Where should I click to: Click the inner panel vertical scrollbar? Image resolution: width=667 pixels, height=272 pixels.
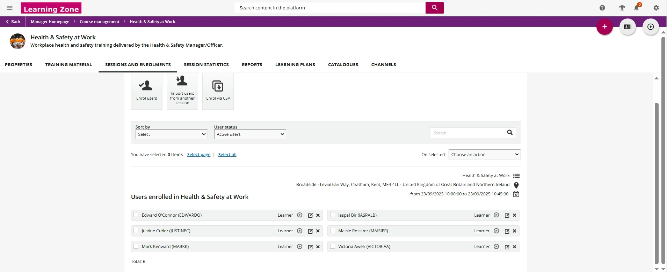tap(657, 184)
